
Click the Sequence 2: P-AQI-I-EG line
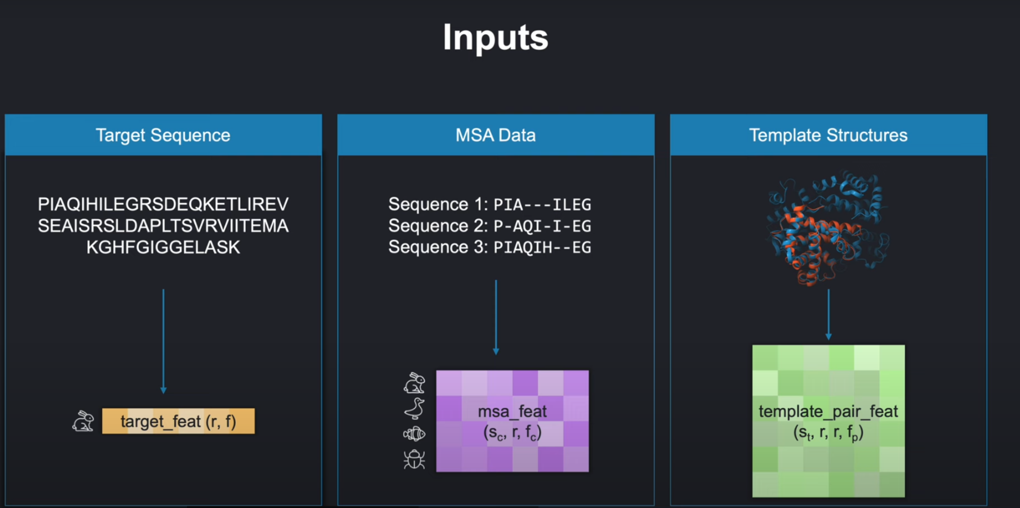[489, 226]
